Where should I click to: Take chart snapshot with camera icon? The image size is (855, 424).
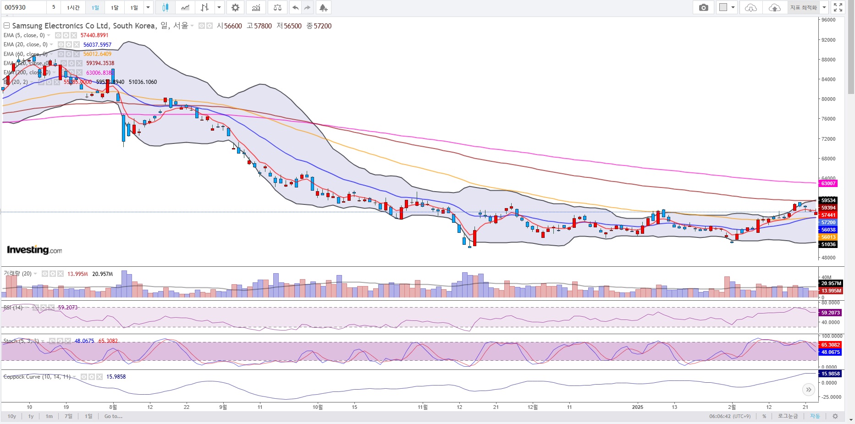703,7
